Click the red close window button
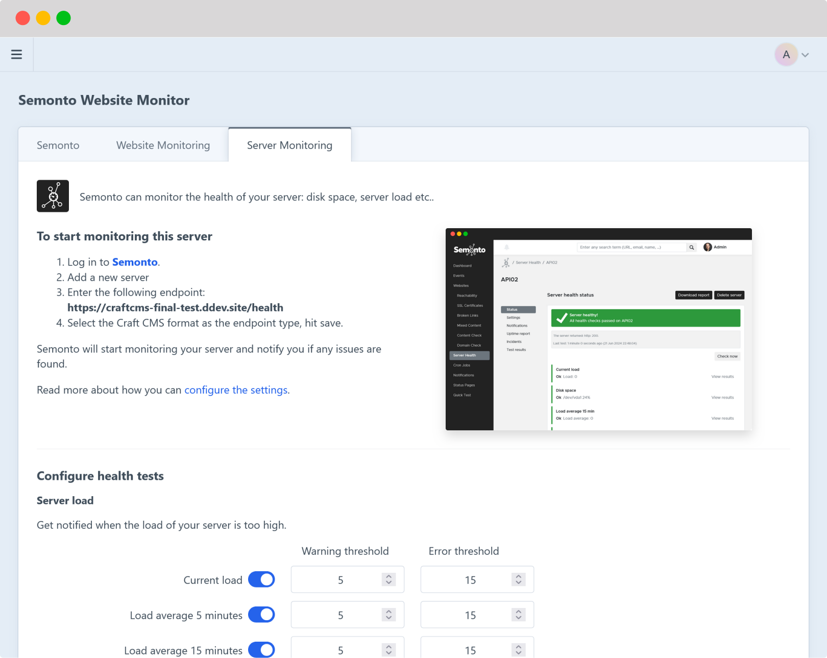This screenshot has width=827, height=658. (x=23, y=18)
